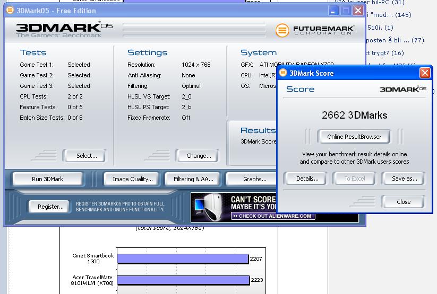Register 3DMark05 Pro

[x=49, y=207]
